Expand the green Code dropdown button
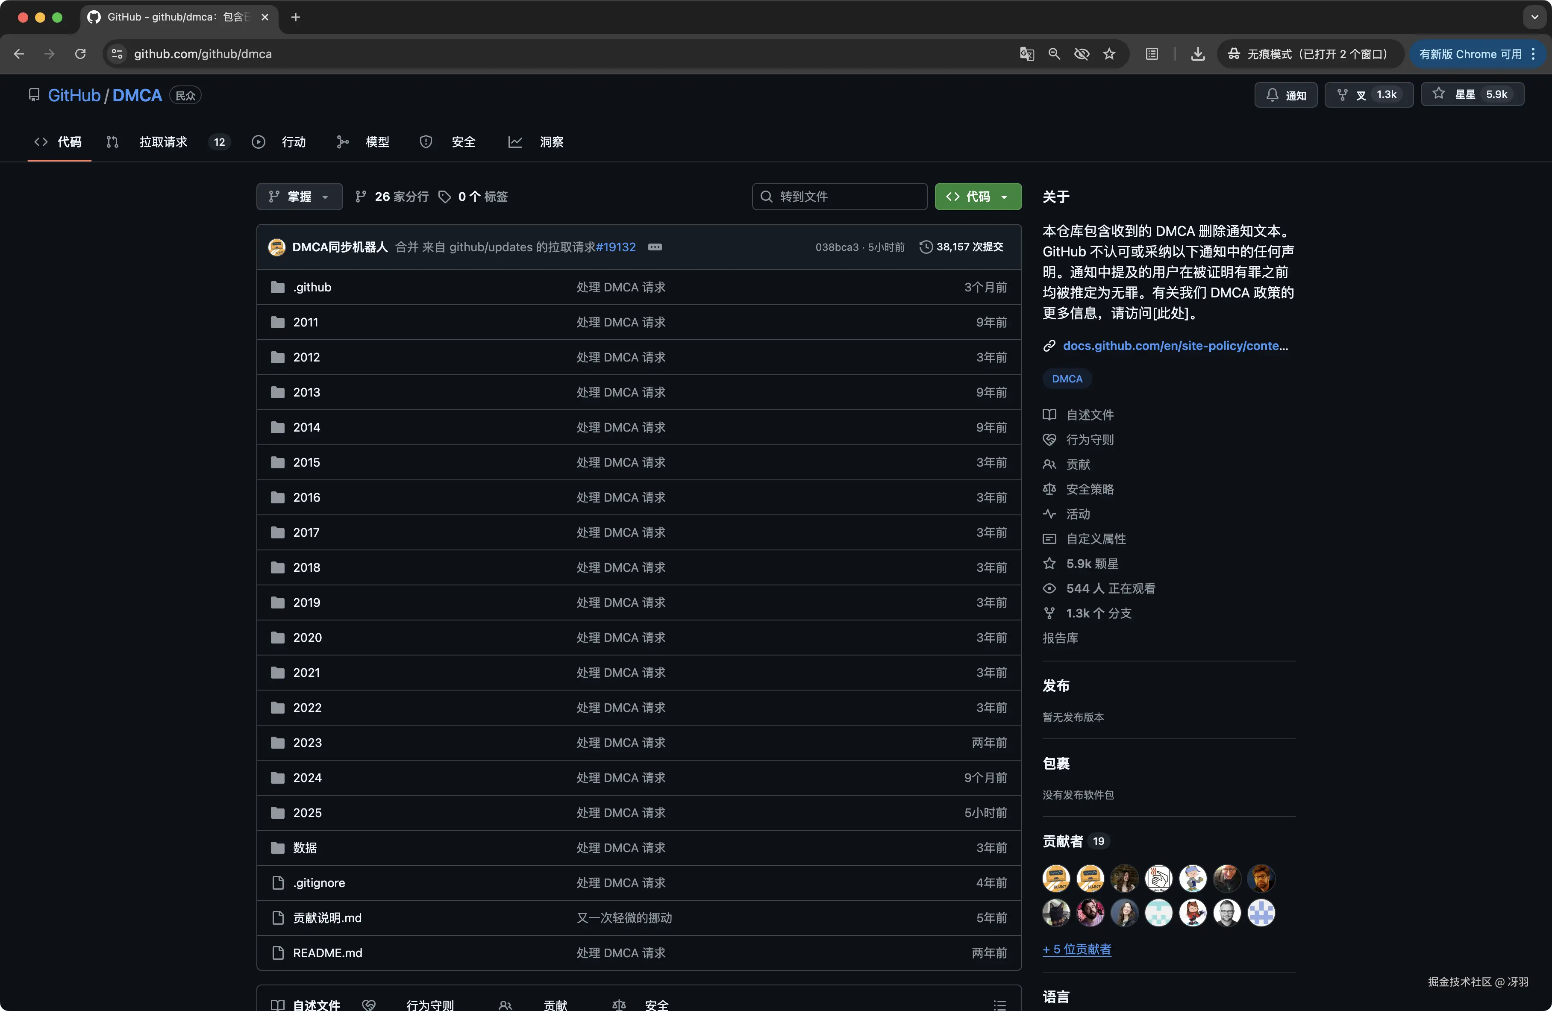1552x1011 pixels. [978, 196]
